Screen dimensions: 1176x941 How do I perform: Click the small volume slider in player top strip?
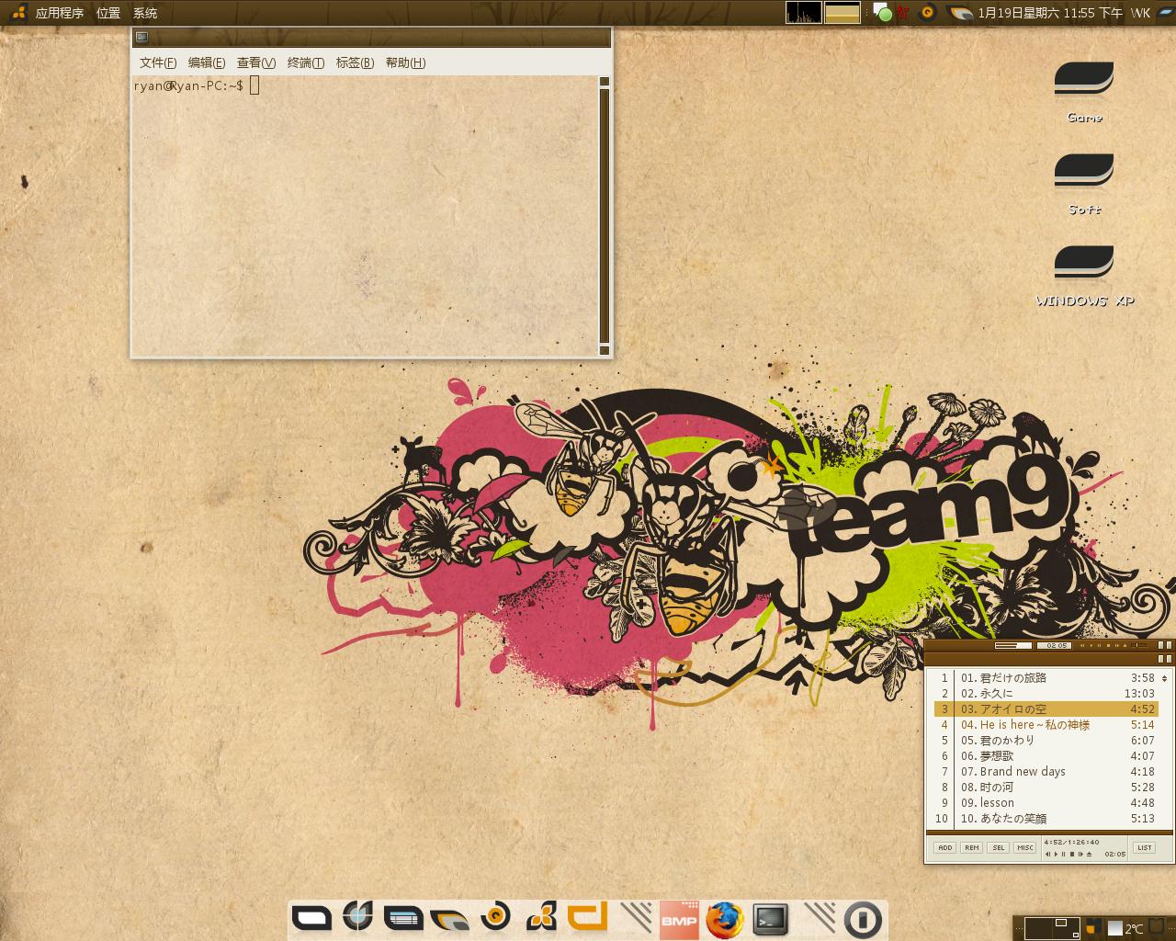coord(1139,645)
